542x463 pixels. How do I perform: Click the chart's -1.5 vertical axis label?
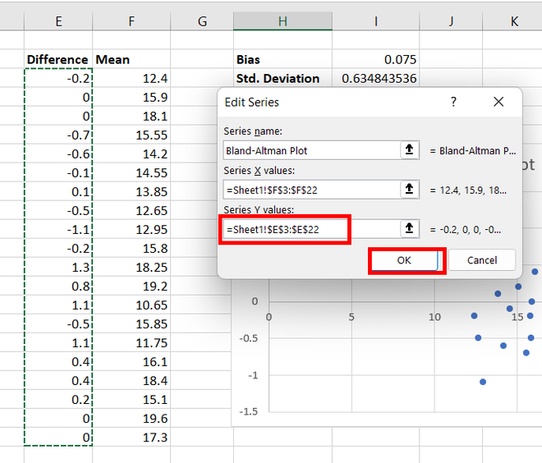tap(249, 411)
